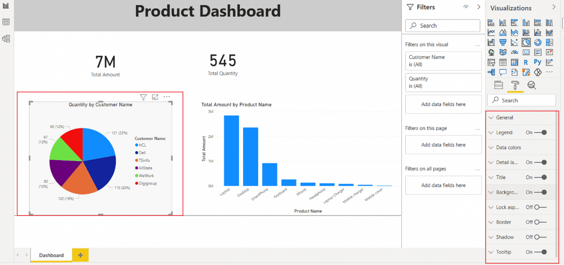Image resolution: width=564 pixels, height=265 pixels.
Task: Select the Pie chart visualization icon
Action: pos(526,43)
